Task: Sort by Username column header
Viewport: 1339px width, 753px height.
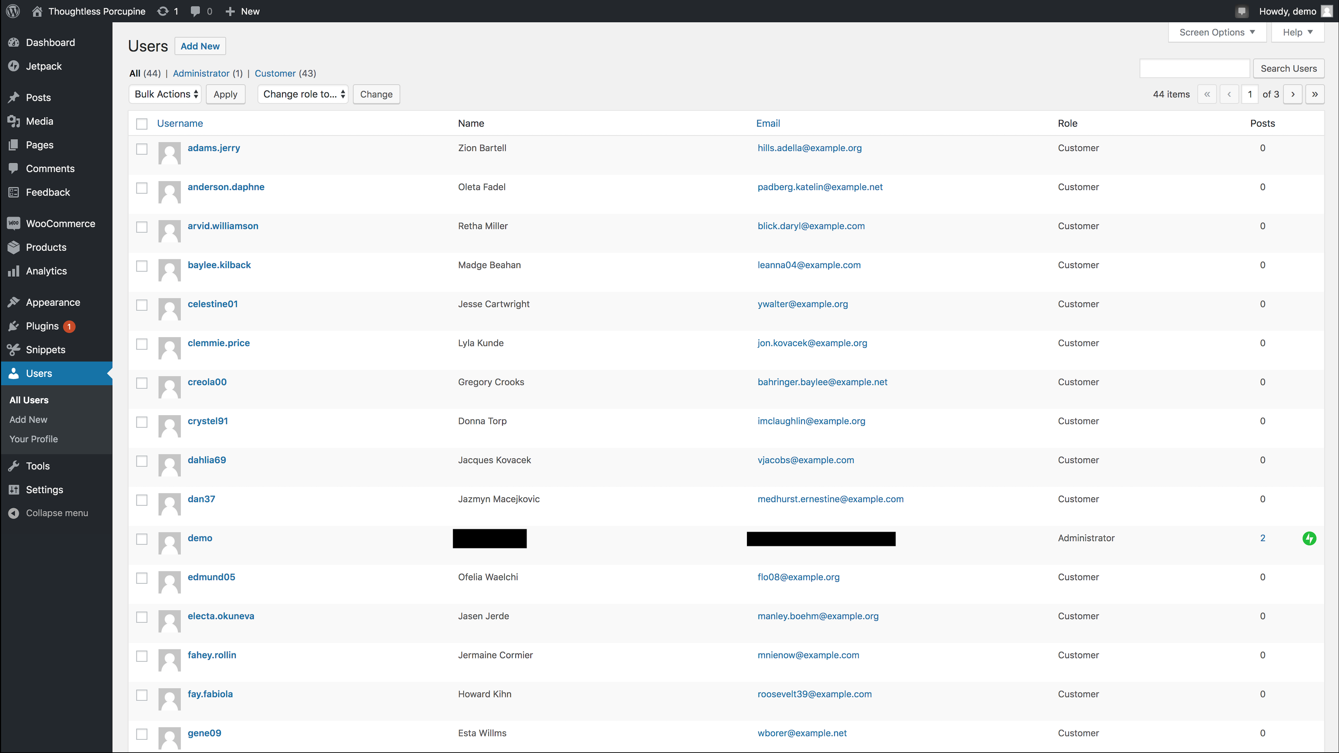Action: pyautogui.click(x=180, y=123)
